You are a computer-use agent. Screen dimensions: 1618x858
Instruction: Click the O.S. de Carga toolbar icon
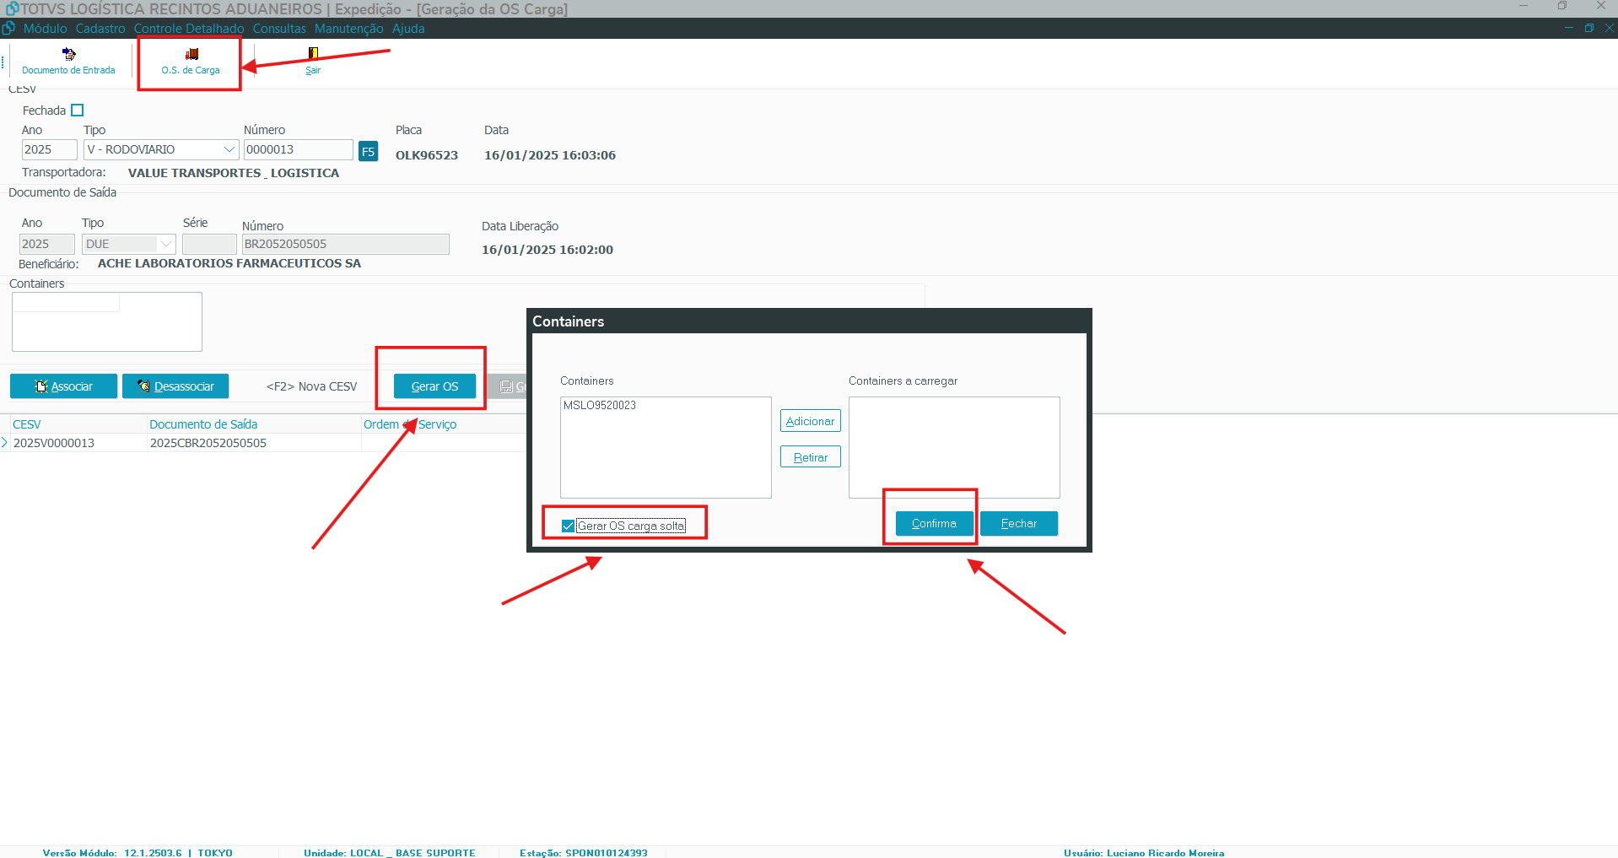[x=191, y=62]
